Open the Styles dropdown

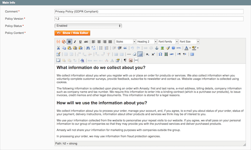(125, 42)
